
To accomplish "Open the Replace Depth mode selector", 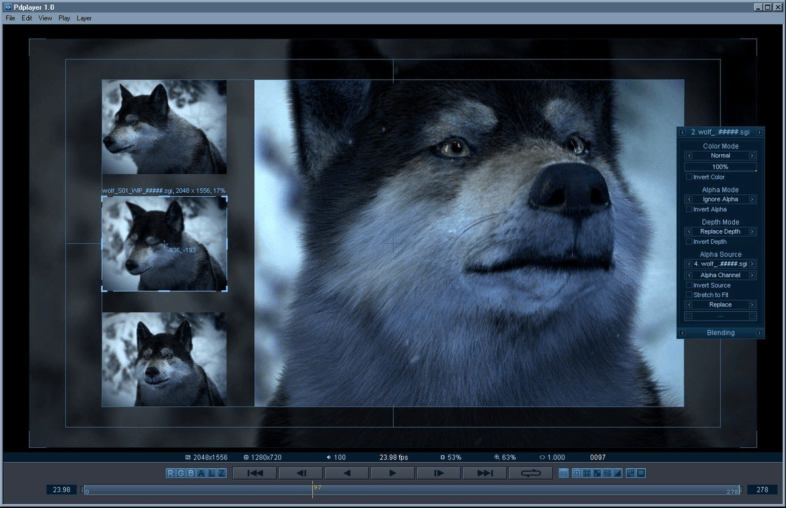I will (x=720, y=232).
